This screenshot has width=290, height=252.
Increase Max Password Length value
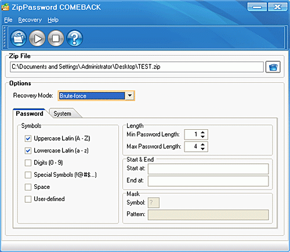coord(202,144)
